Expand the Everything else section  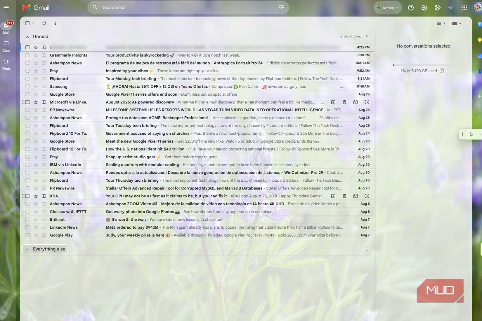point(27,249)
